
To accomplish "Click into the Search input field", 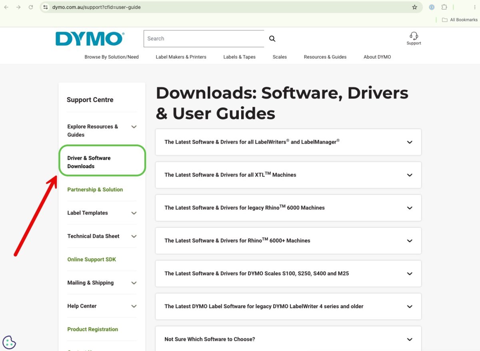I will [x=204, y=39].
